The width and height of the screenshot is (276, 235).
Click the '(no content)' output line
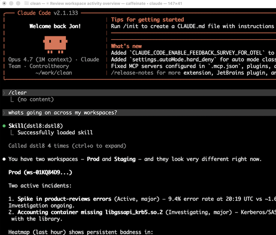[x=36, y=100]
